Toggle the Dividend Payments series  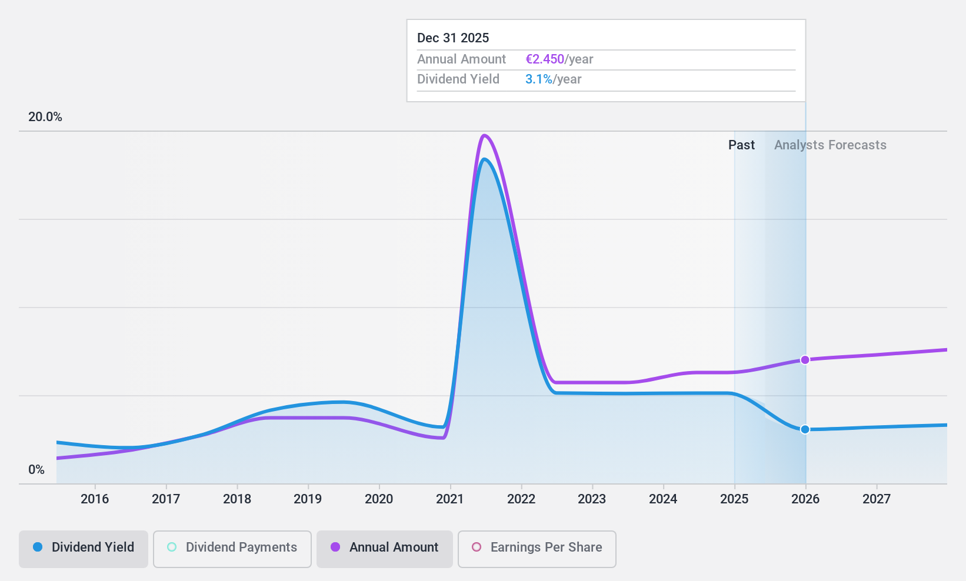232,549
